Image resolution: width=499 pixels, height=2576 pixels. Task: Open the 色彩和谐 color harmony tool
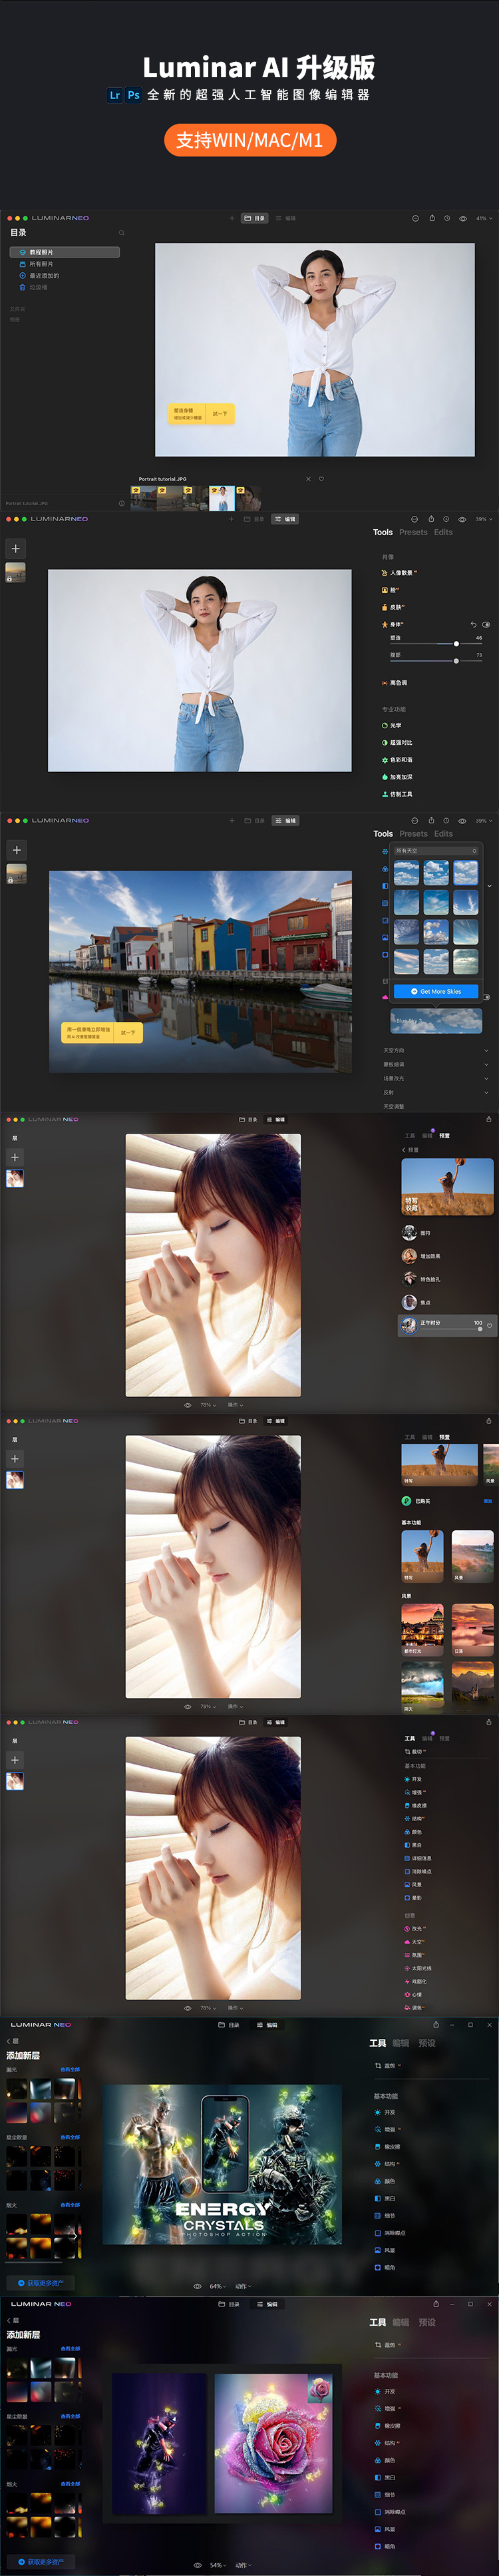click(397, 760)
